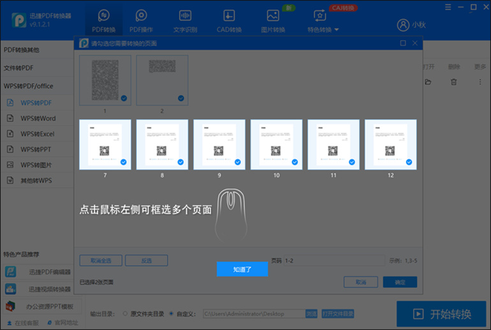Screen dimensions: 491x330
Task: Click the WPS转Excel file icon
Action: 10,134
